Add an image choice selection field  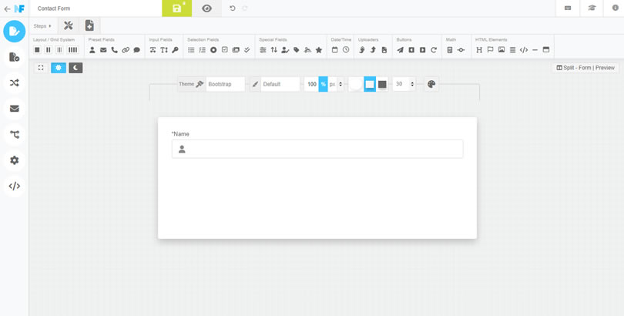(236, 50)
